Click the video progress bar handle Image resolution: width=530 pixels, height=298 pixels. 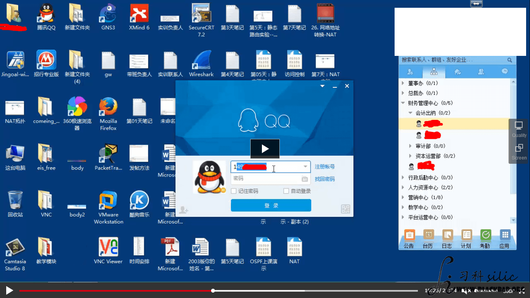[213, 290]
